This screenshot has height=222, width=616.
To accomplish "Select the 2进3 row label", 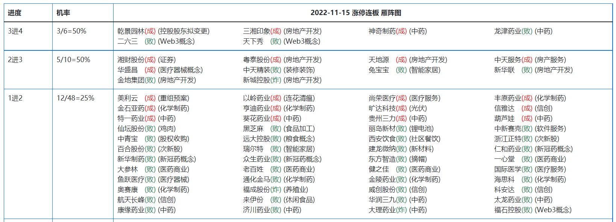I will coord(15,60).
